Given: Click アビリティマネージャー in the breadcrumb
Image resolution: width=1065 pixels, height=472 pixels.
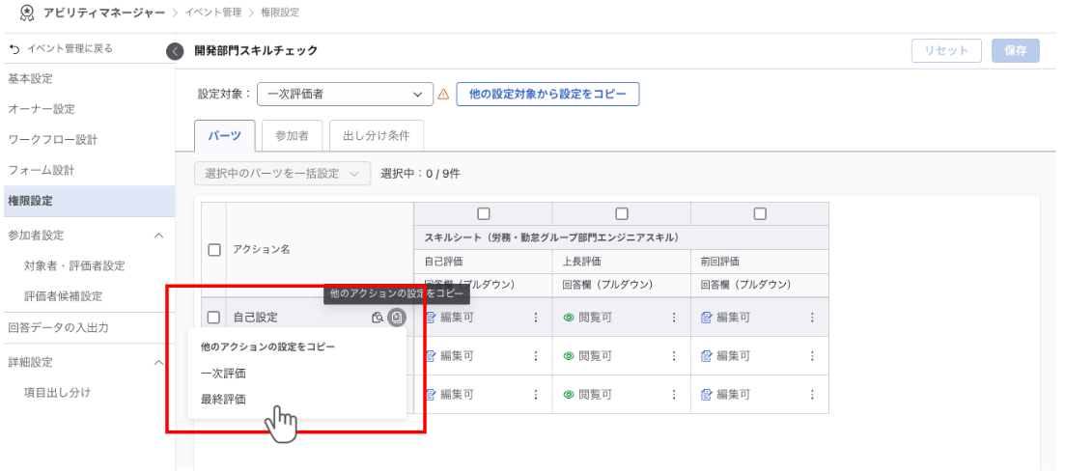Looking at the screenshot, I should click(104, 13).
